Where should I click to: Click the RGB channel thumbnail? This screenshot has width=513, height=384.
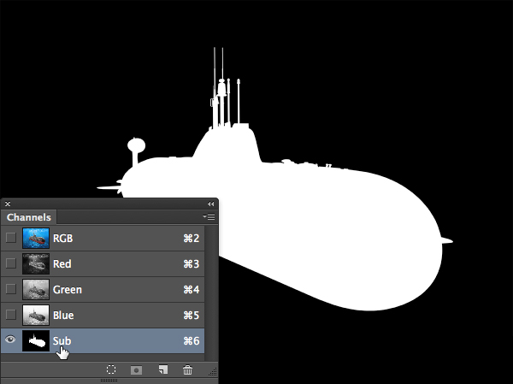point(36,238)
